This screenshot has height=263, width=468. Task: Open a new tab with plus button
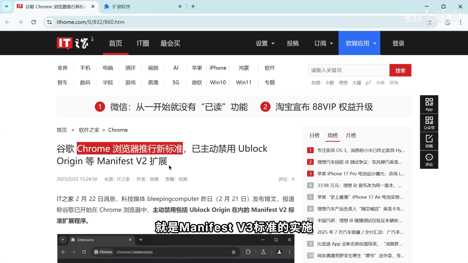[193, 6]
